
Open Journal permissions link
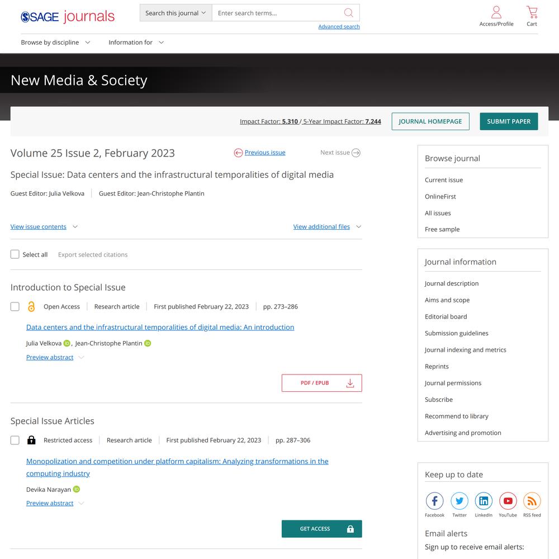(x=453, y=383)
